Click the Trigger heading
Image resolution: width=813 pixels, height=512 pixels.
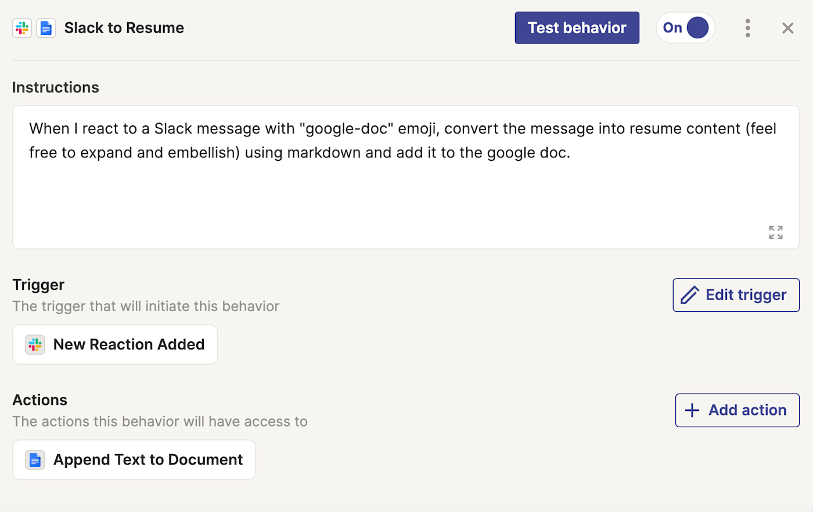pyautogui.click(x=38, y=285)
